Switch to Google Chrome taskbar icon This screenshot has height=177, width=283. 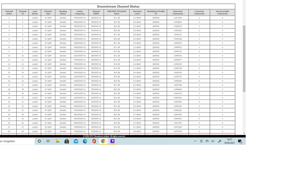pyautogui.click(x=103, y=141)
